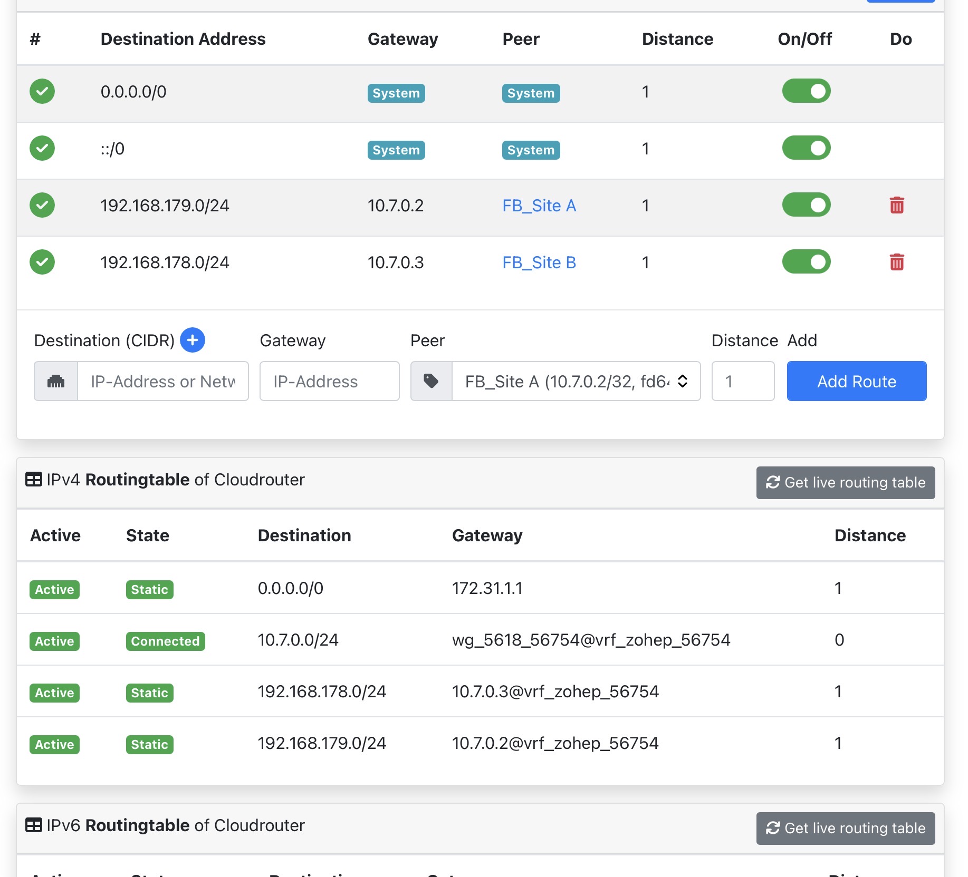Get live routing table for IPv4
The image size is (968, 877).
tap(845, 482)
